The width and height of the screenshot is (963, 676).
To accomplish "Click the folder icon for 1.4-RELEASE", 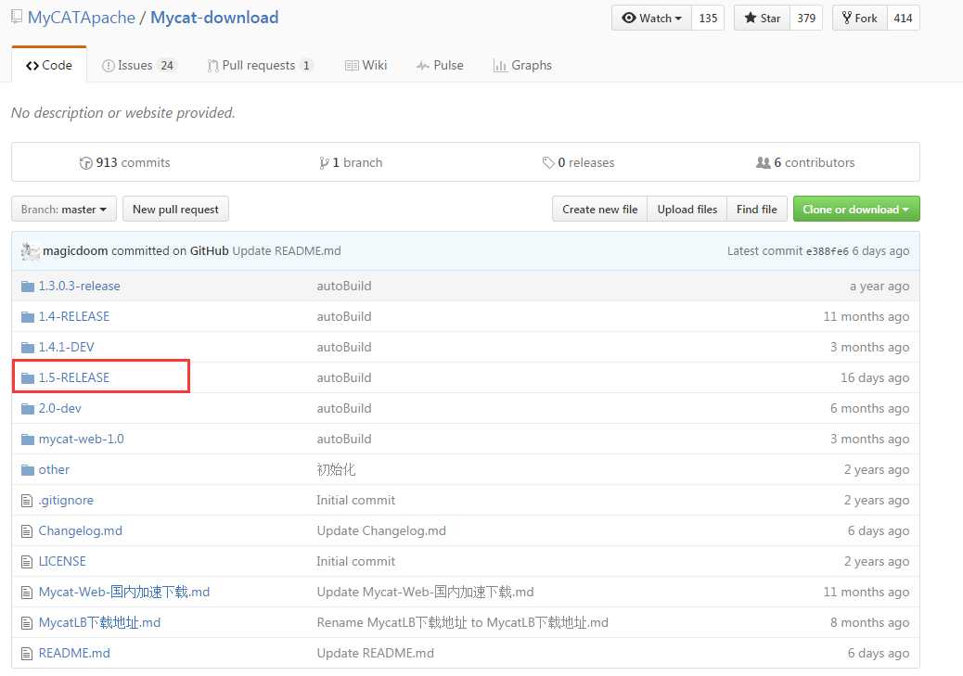I will 28,317.
